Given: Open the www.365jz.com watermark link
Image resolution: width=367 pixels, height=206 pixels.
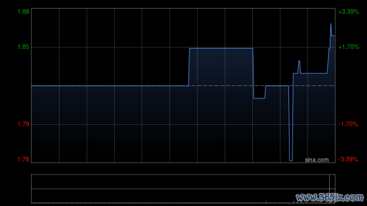Looking at the screenshot, I should click(x=330, y=197).
